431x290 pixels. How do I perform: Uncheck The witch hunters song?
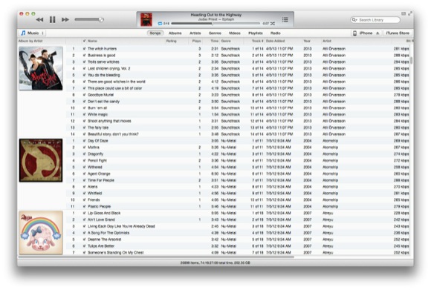pyautogui.click(x=84, y=48)
